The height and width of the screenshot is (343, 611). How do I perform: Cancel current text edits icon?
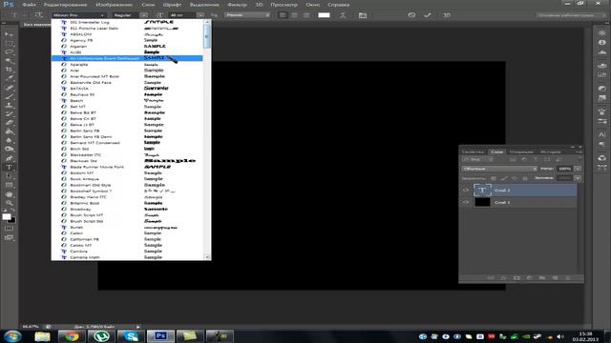411,15
